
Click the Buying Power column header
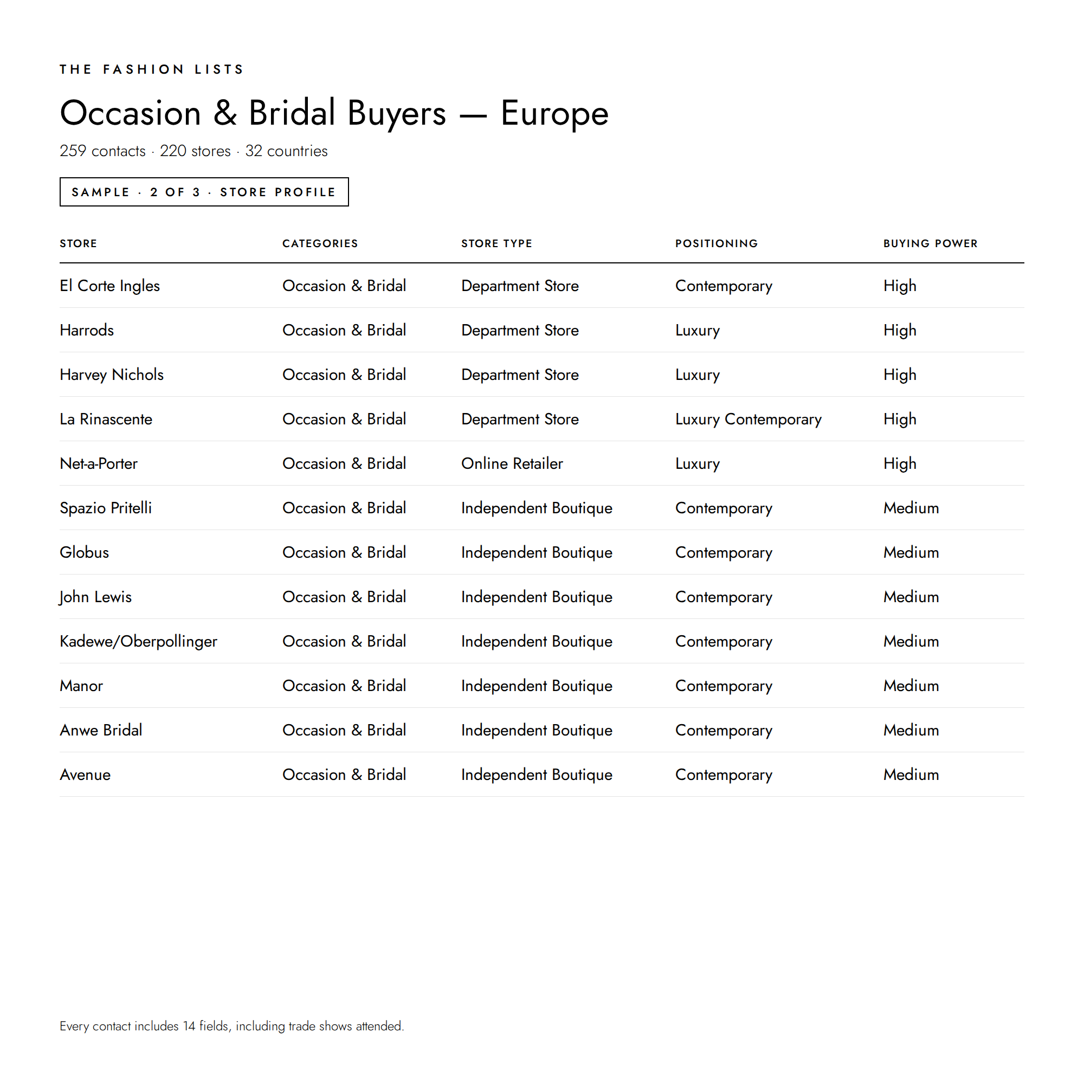click(x=930, y=243)
